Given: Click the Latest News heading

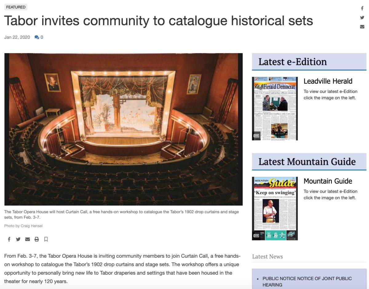Looking at the screenshot, I should [267, 256].
